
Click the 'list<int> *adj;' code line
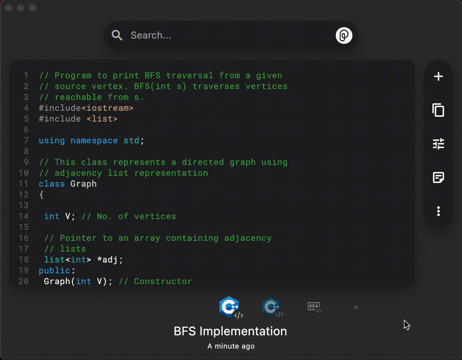pos(83,260)
